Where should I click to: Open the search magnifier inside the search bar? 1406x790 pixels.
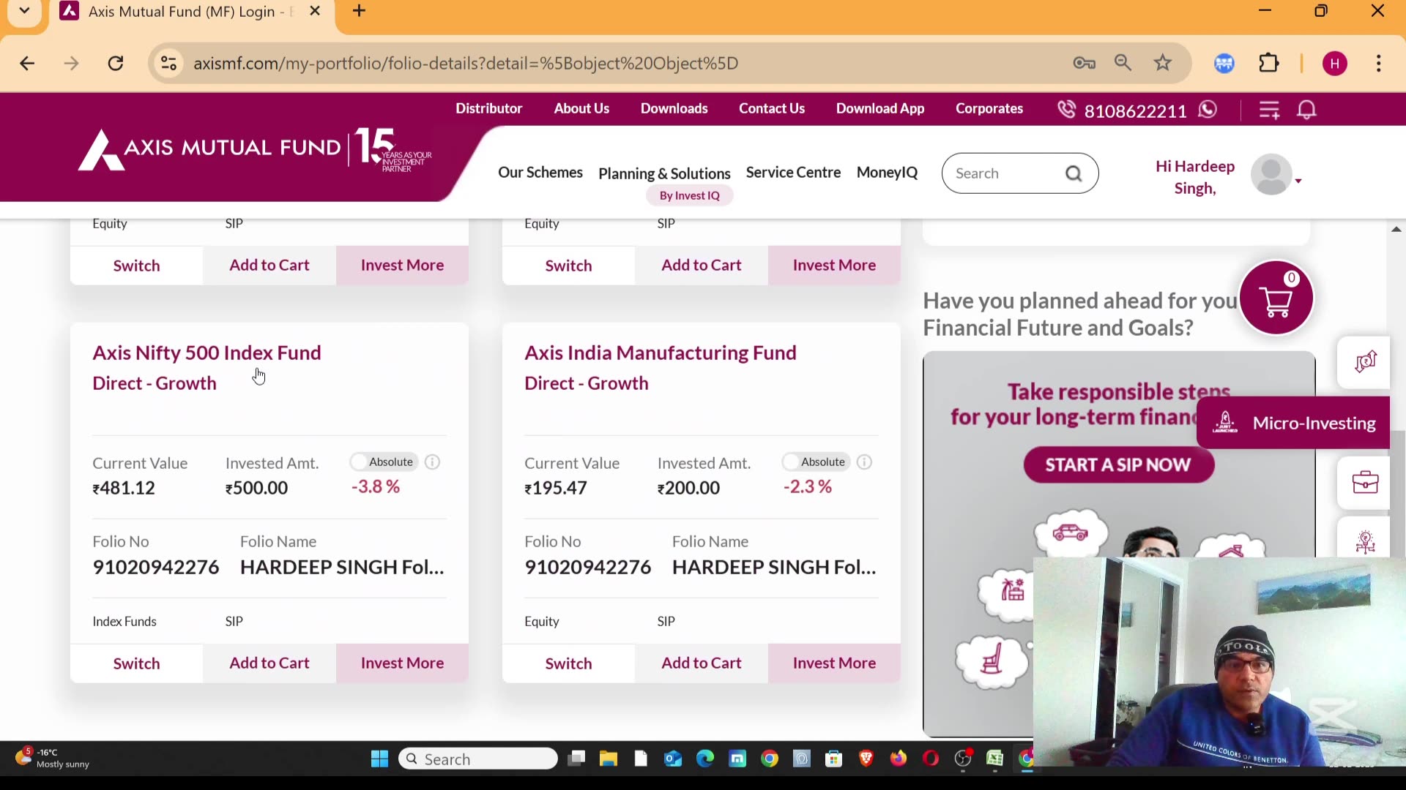(x=1074, y=173)
